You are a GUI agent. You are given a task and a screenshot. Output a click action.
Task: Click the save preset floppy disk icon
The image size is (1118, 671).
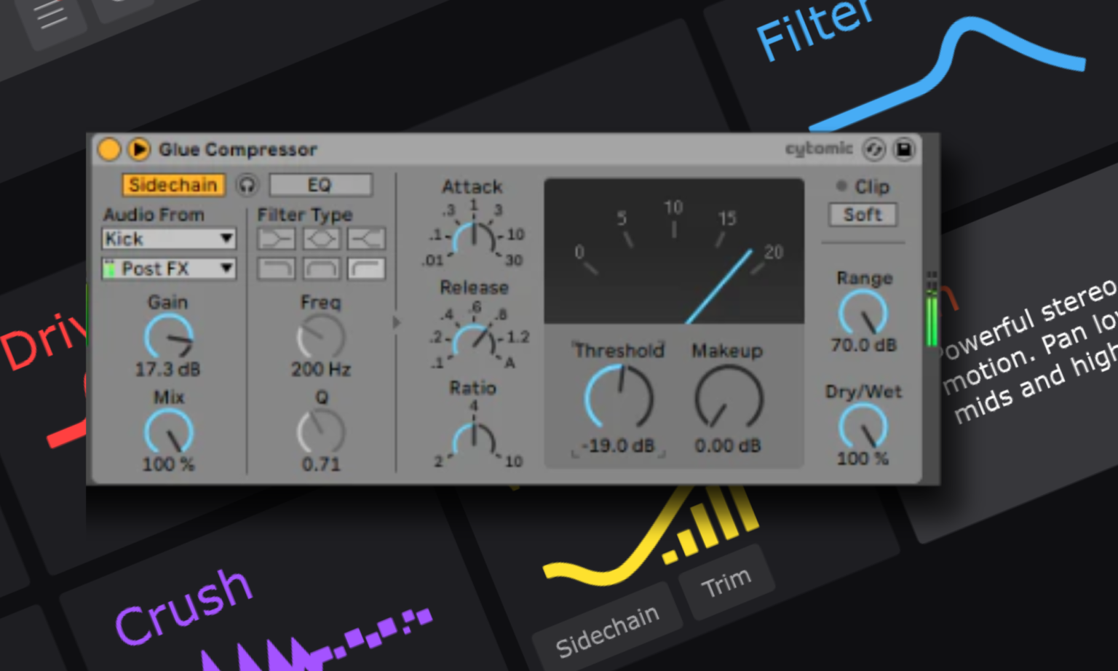pos(905,150)
